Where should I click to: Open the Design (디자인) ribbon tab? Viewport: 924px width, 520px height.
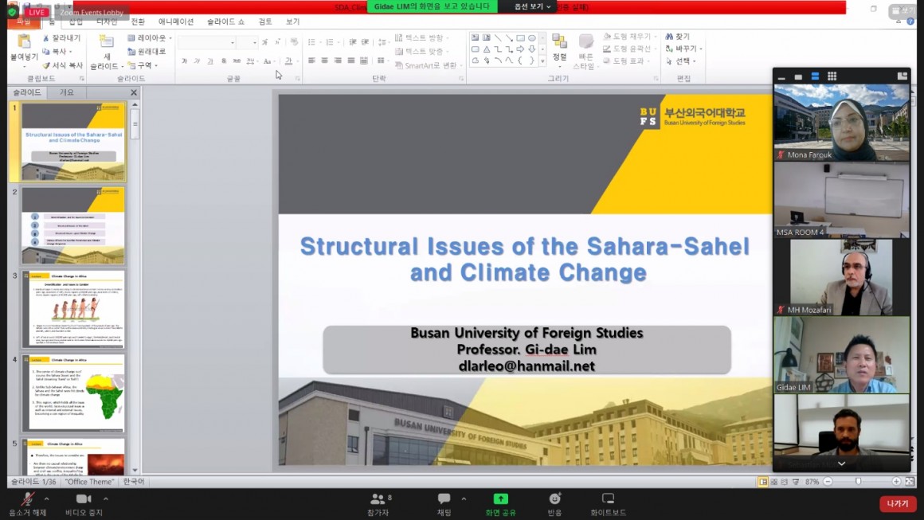(107, 22)
